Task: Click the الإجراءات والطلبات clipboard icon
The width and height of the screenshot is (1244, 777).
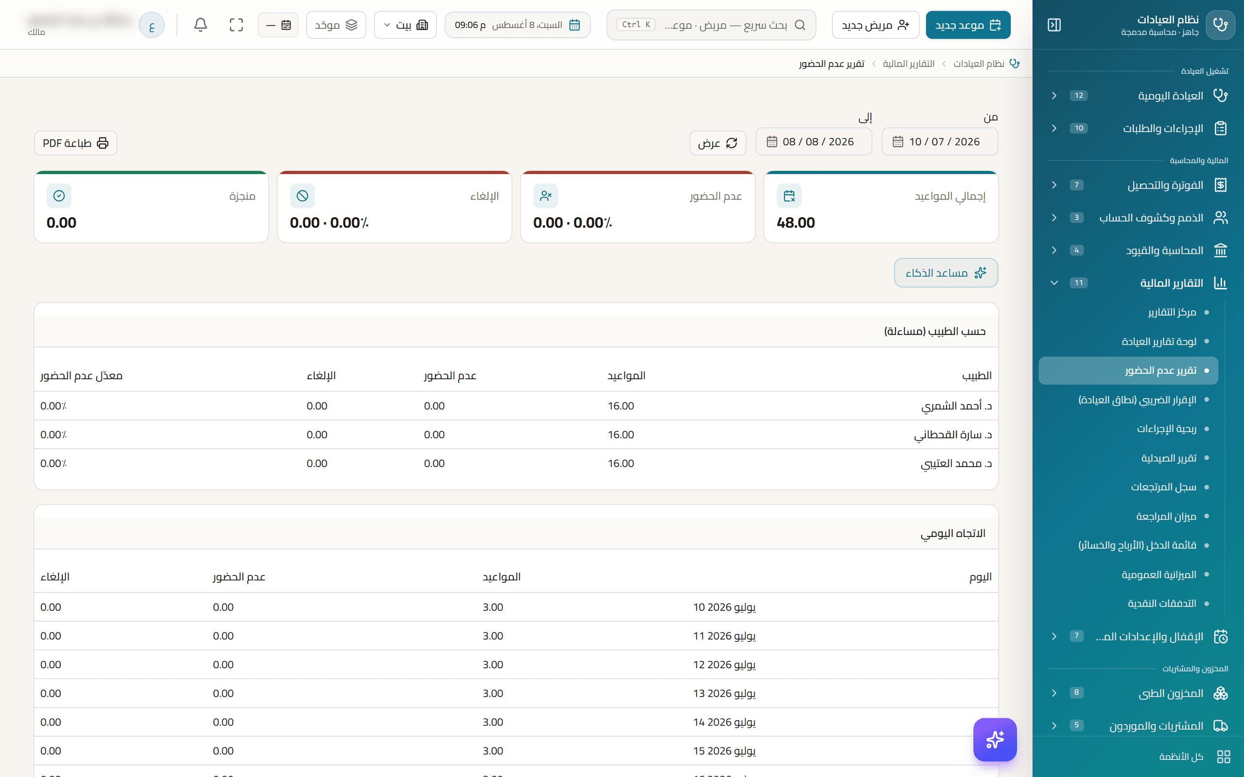Action: click(x=1220, y=128)
